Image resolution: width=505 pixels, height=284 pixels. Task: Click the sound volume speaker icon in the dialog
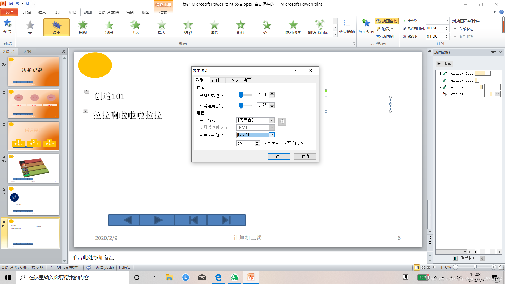[x=282, y=121]
